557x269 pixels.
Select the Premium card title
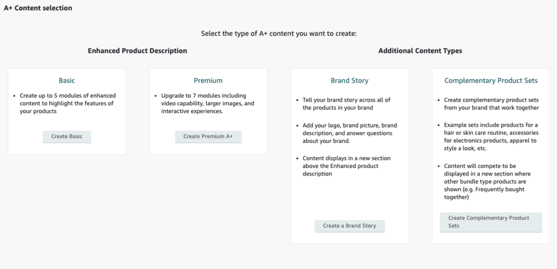[x=208, y=80]
